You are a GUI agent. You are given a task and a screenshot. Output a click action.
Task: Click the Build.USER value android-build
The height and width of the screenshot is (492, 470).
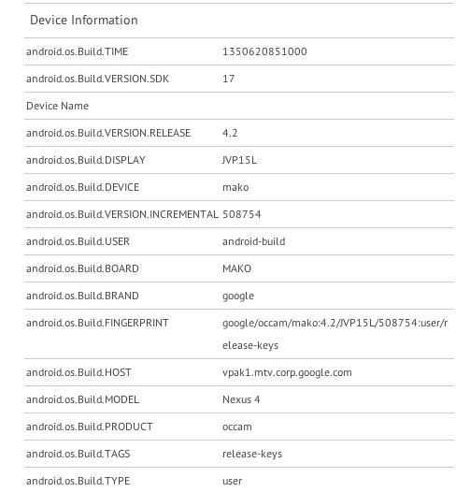pyautogui.click(x=253, y=241)
